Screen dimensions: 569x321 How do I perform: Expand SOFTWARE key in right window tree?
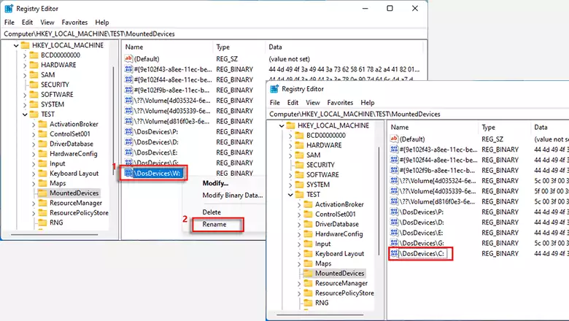click(290, 175)
